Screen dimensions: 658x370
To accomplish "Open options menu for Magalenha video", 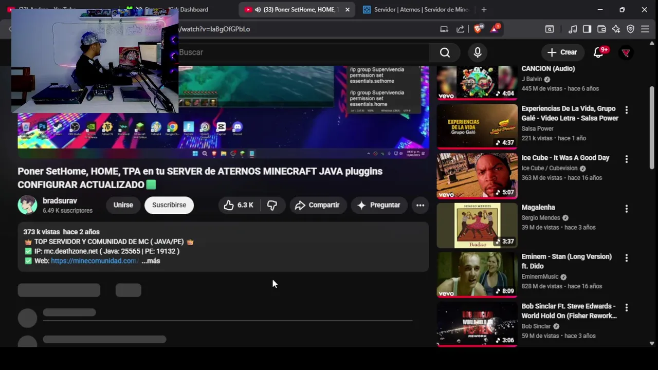I will tap(626, 209).
